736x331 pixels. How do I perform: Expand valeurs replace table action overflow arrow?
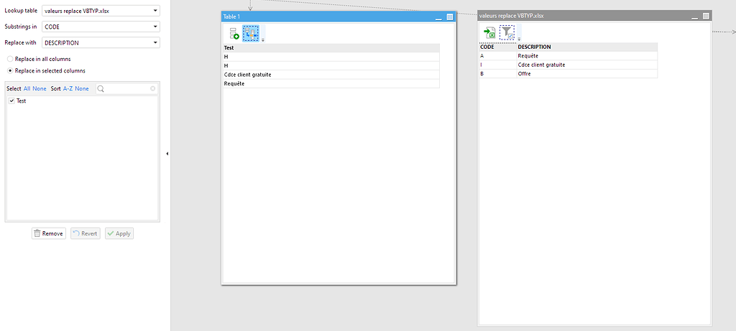(519, 39)
